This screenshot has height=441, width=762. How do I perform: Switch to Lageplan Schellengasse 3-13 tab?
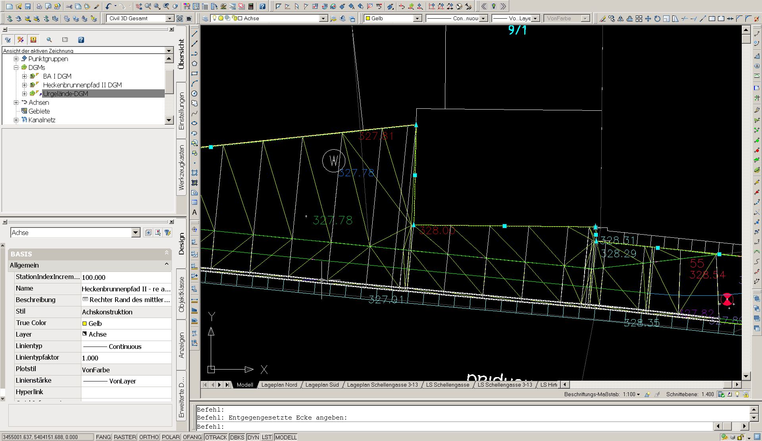[x=382, y=385]
